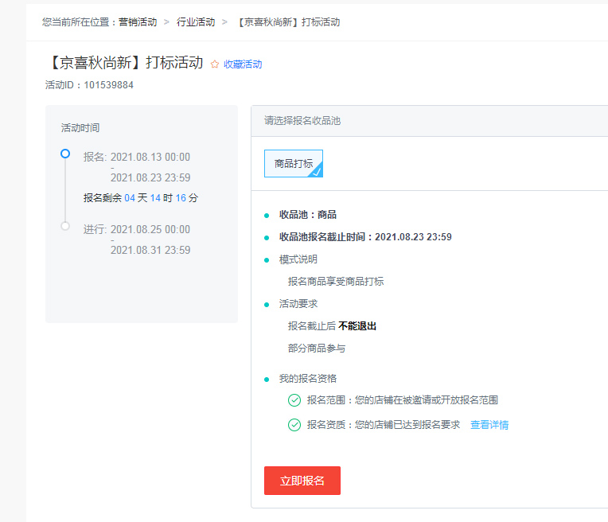Viewport: 608px width, 522px height.
Task: Click the 活动ID：101539884 text
Action: pyautogui.click(x=89, y=85)
